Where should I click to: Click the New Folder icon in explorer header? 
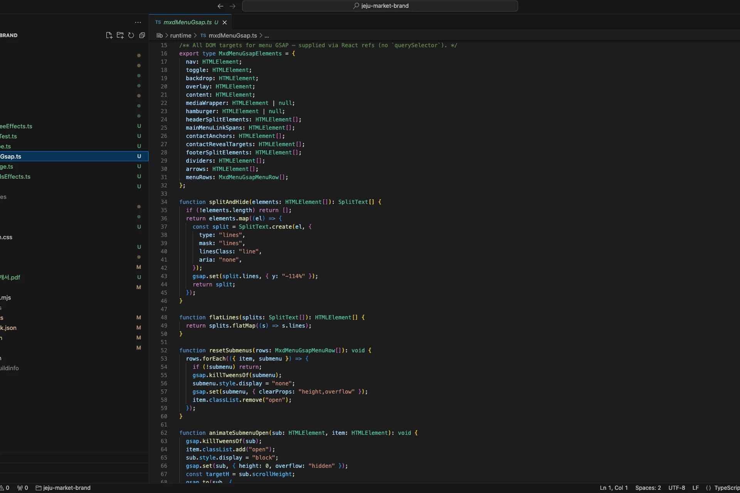coord(120,35)
